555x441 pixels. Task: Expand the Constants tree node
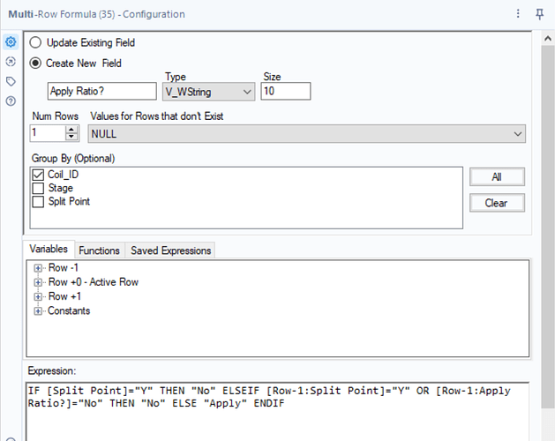click(38, 311)
